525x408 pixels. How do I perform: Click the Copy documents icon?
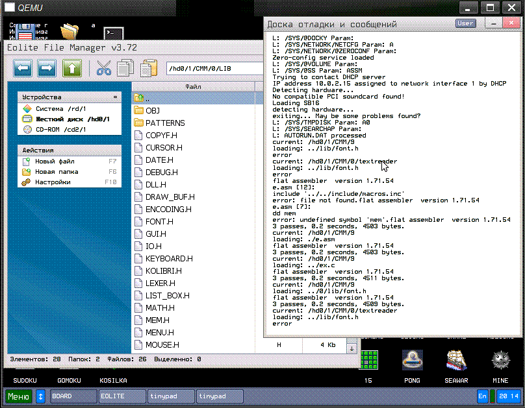coord(126,67)
